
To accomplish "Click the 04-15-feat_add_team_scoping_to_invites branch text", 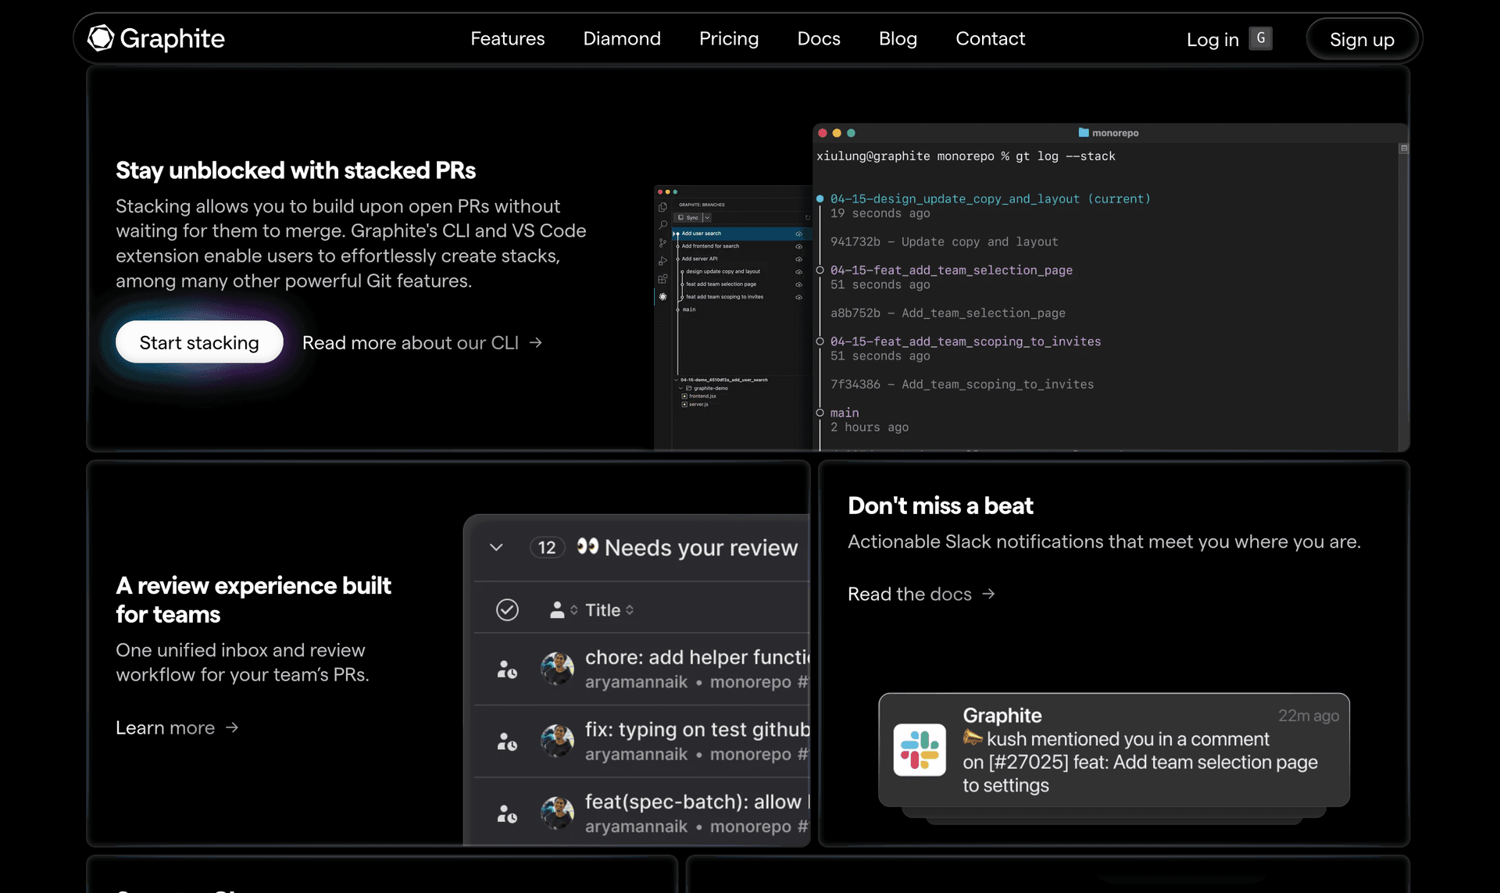I will coord(965,341).
